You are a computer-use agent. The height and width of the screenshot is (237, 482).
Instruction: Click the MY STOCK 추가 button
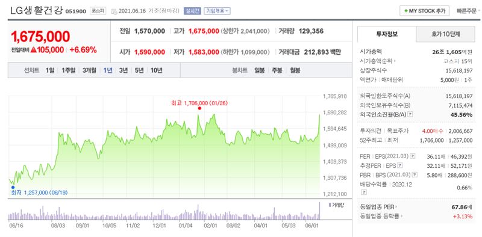424,11
